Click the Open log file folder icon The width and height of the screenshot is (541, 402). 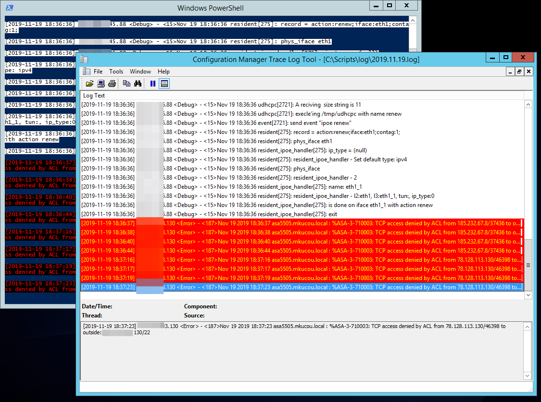click(x=89, y=84)
